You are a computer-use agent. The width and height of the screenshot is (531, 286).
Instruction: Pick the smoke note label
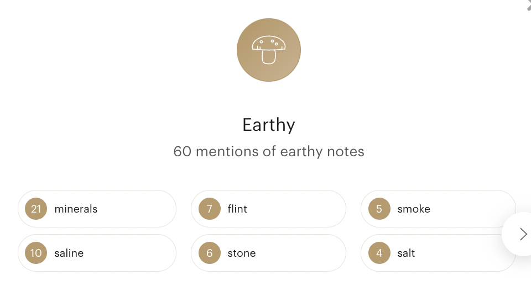pyautogui.click(x=414, y=209)
